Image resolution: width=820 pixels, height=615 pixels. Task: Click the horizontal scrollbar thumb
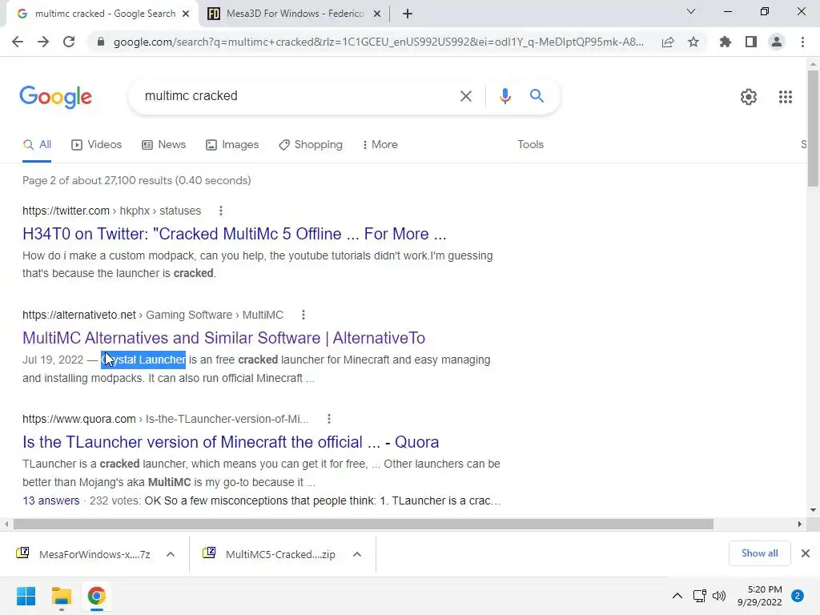[x=364, y=524]
